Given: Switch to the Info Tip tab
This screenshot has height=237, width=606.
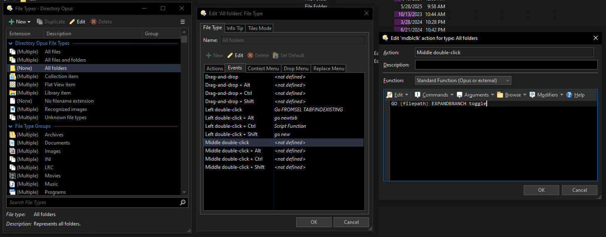Looking at the screenshot, I should (x=235, y=28).
